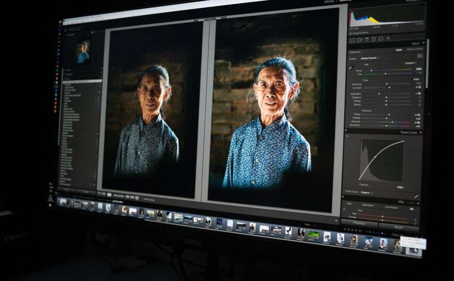Select the Crop Overlay tool

tap(352, 40)
